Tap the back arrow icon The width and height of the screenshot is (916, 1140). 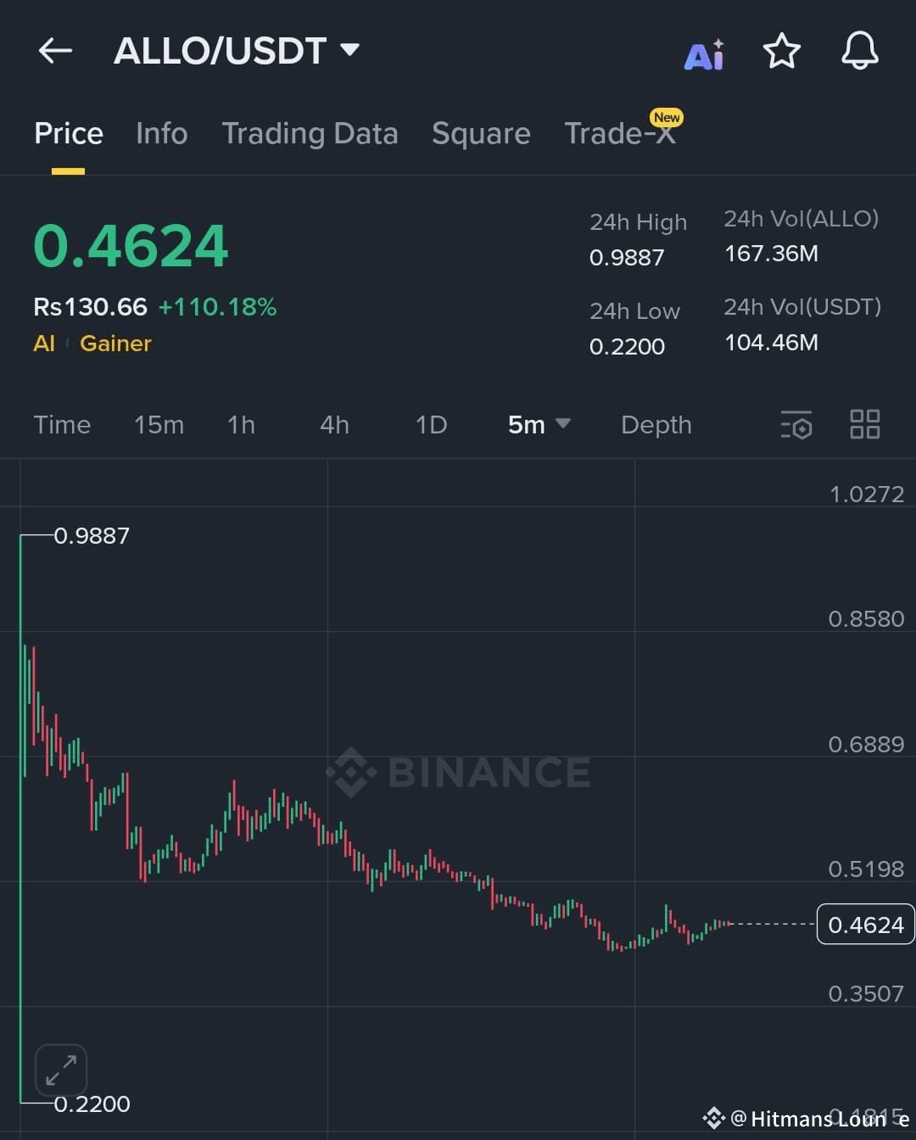click(55, 51)
